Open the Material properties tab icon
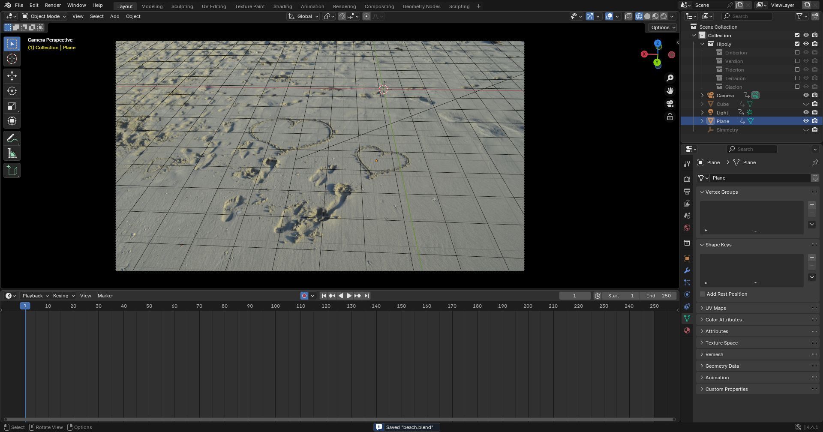 tap(687, 330)
